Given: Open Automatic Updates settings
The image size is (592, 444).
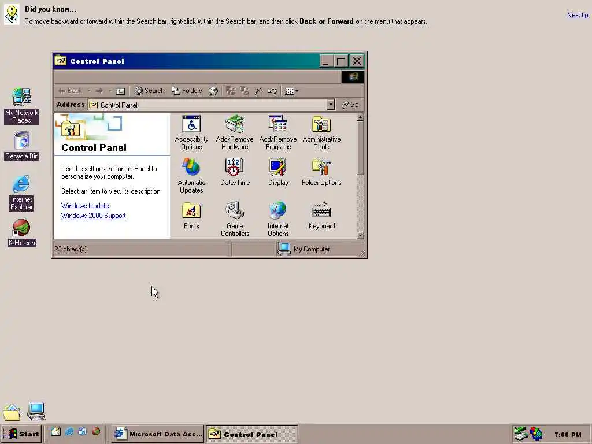Looking at the screenshot, I should coord(191,176).
